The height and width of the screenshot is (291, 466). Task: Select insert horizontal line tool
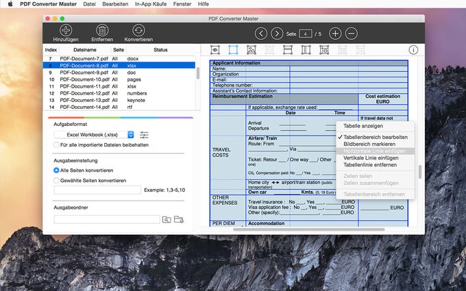click(x=288, y=50)
